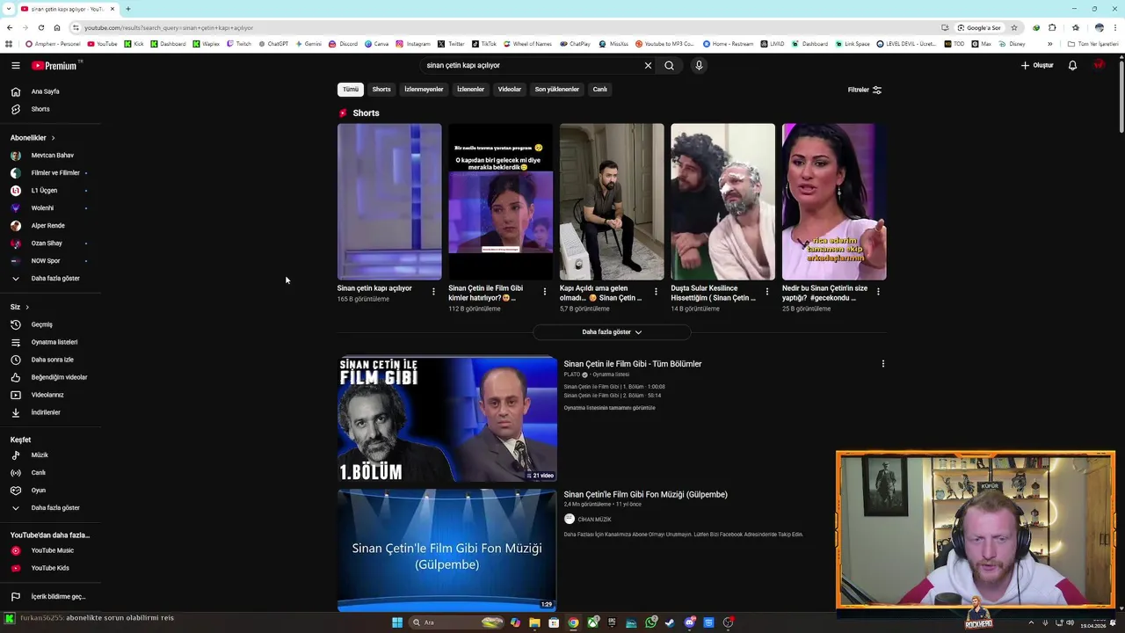This screenshot has height=633, width=1125.
Task: Click Oynatma listesinin tamamını görüntüle
Action: (x=609, y=408)
